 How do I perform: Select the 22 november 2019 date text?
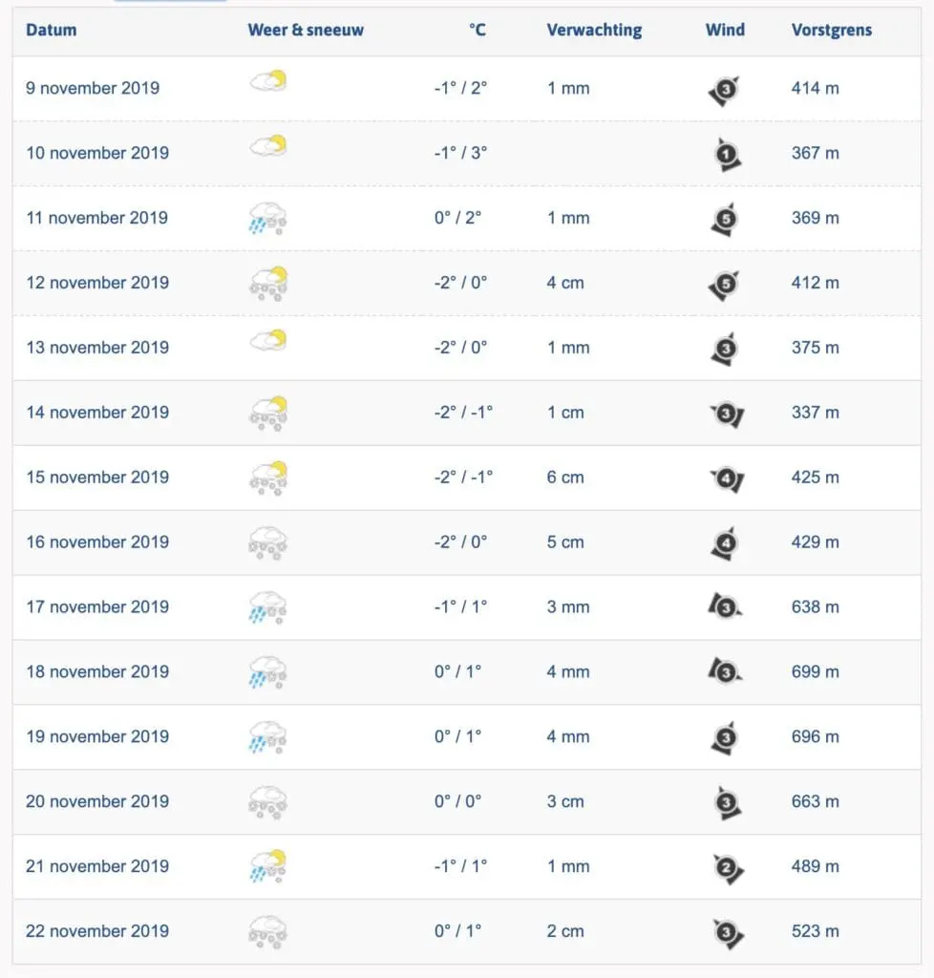tap(97, 931)
